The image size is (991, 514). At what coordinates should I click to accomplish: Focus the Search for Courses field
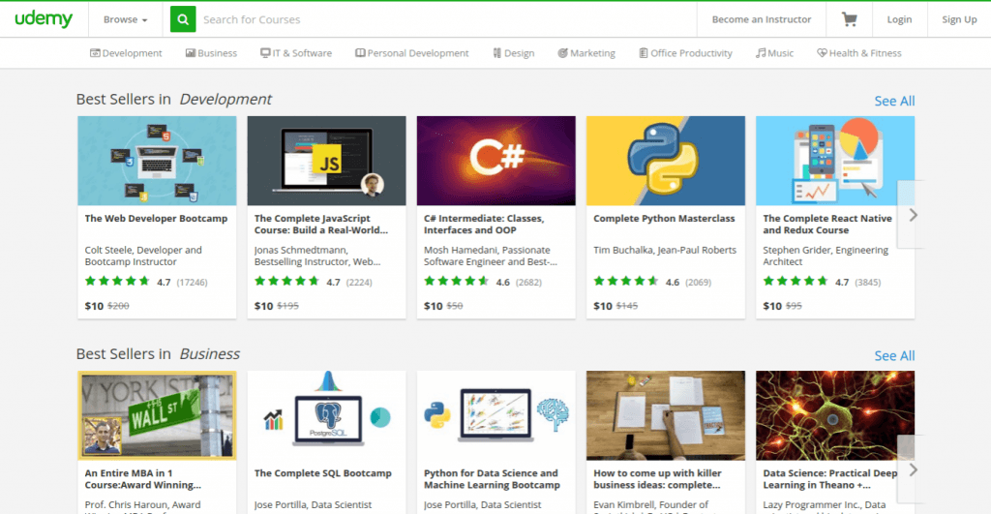point(445,19)
